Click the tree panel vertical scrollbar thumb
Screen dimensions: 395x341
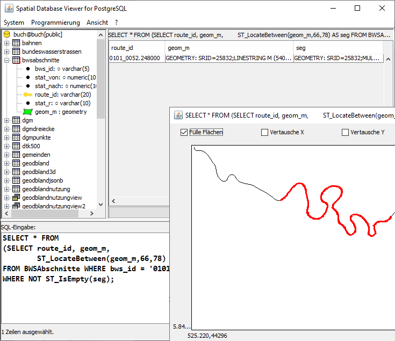click(x=101, y=78)
